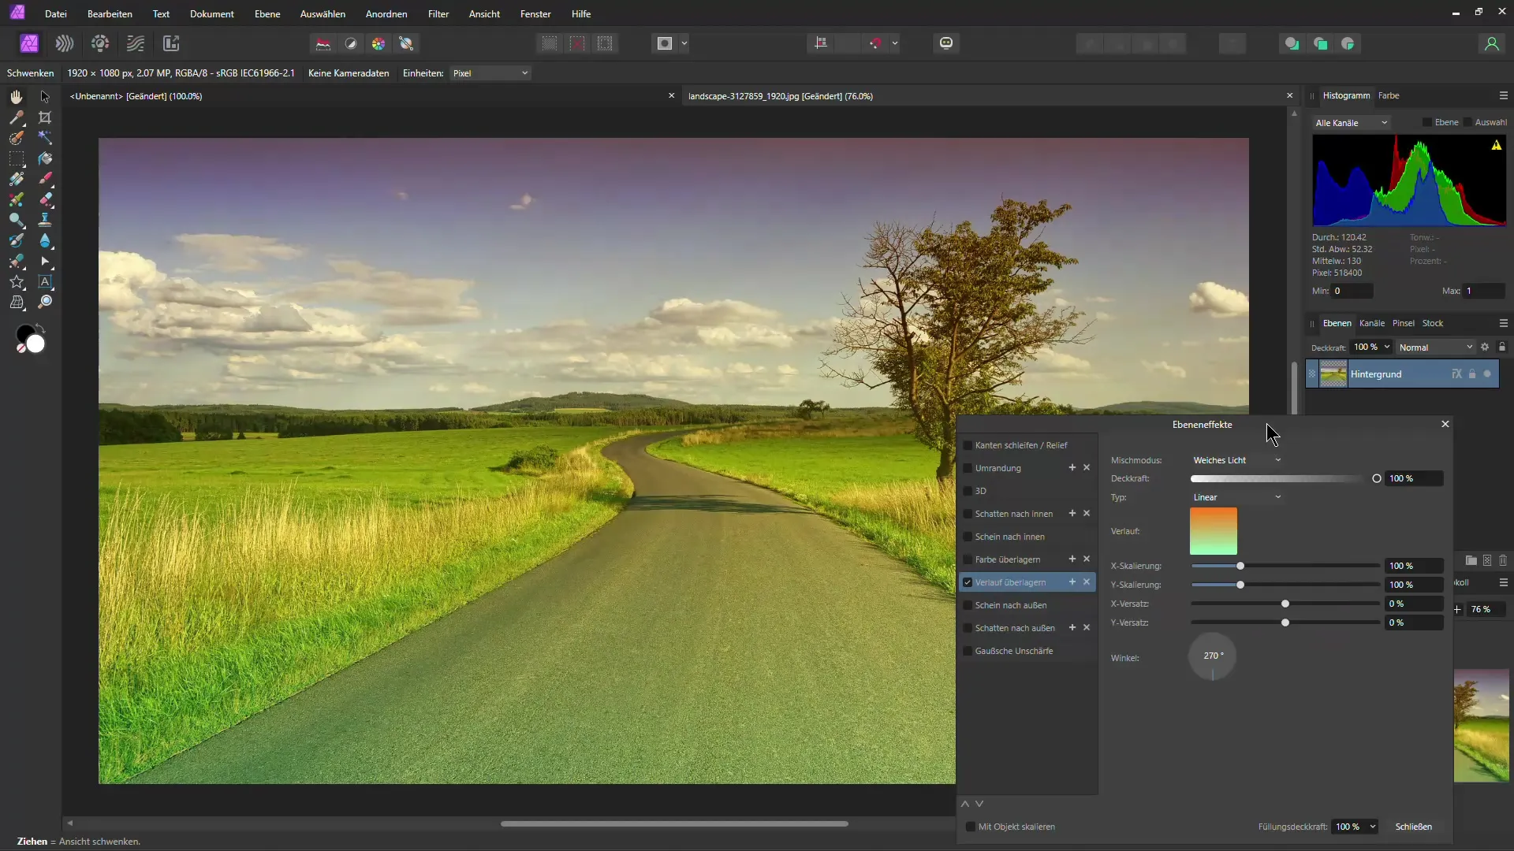Select the Frame Text tool
This screenshot has height=851, width=1514.
[x=45, y=281]
